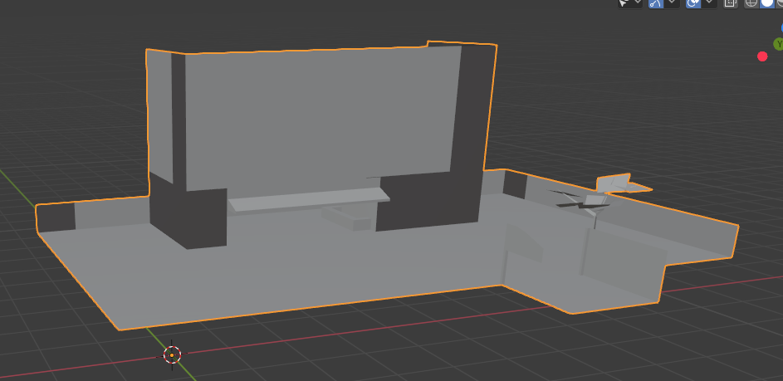
Task: Switch to wireframe viewport shading
Action: (x=751, y=3)
